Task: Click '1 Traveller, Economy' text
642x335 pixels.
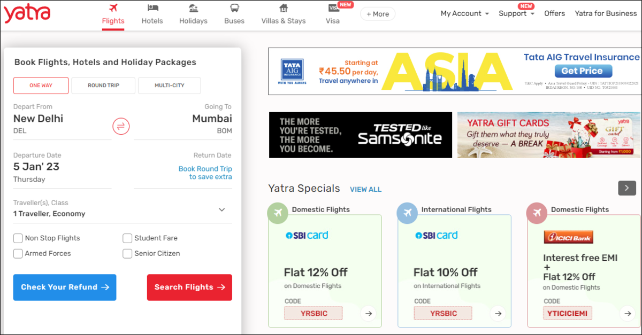Action: point(49,214)
